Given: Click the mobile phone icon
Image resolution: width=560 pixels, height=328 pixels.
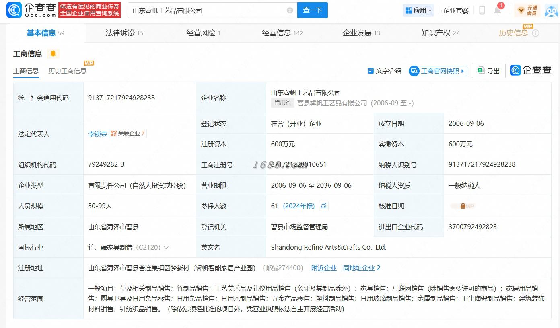Looking at the screenshot, I should (482, 10).
